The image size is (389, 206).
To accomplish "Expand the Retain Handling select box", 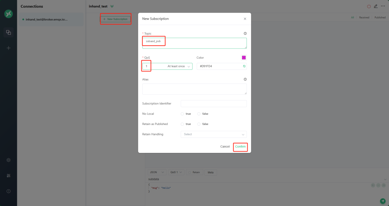I will [213, 134].
